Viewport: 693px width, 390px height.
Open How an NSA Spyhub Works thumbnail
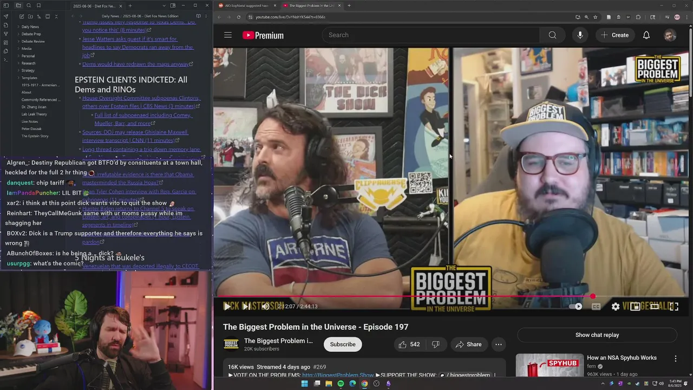click(x=550, y=366)
